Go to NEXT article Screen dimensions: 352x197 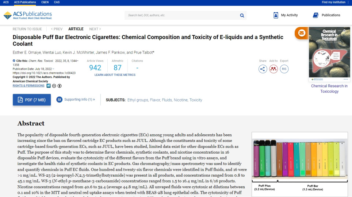[95, 29]
